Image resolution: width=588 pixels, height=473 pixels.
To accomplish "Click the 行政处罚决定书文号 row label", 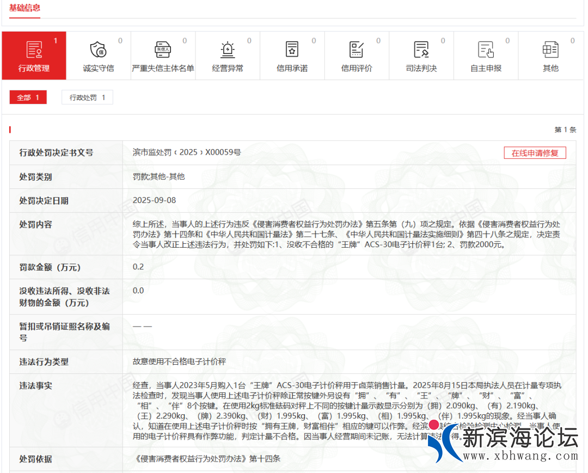I will click(56, 153).
